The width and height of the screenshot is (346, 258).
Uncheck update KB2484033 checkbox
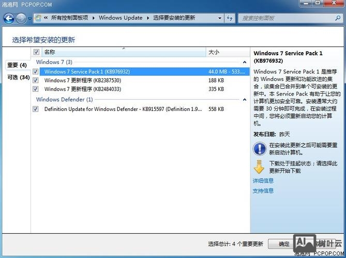tap(36, 89)
